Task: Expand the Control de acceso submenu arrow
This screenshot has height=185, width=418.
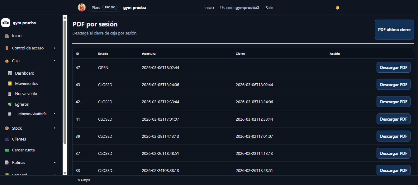Action: pyautogui.click(x=55, y=48)
